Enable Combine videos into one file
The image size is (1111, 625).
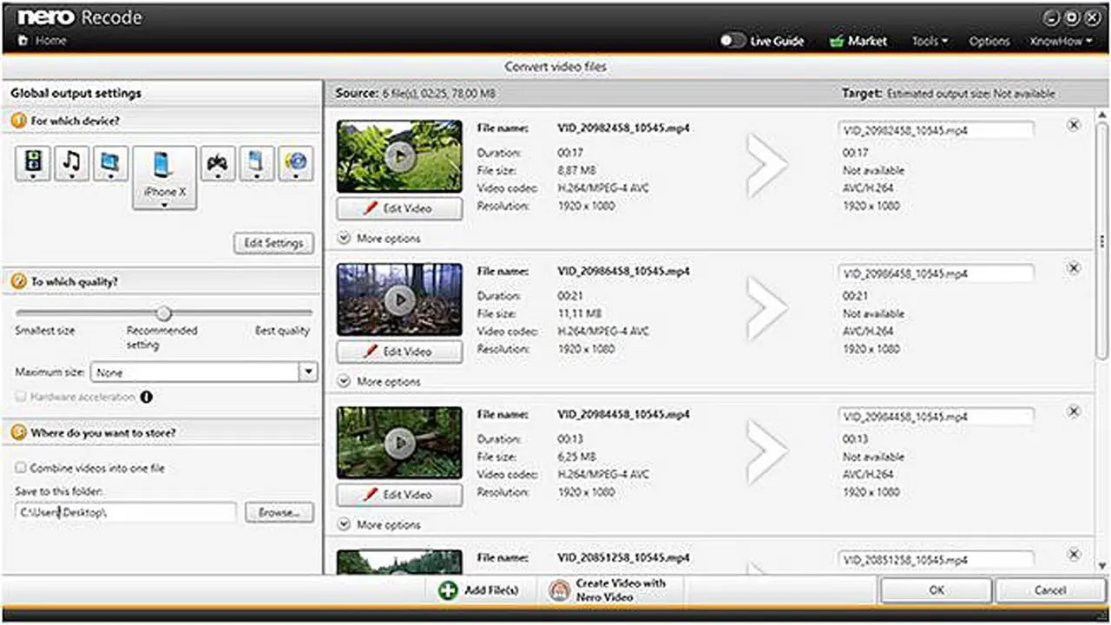[21, 468]
